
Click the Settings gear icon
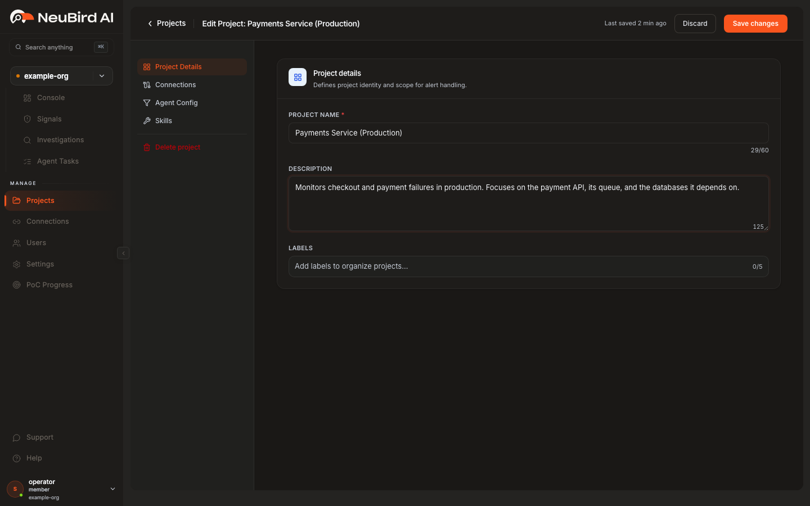pos(16,264)
